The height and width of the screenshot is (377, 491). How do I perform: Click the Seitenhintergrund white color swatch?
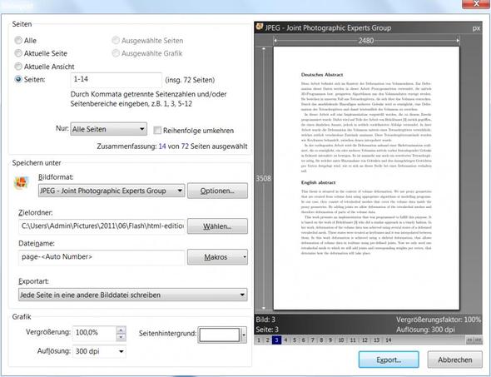219,335
